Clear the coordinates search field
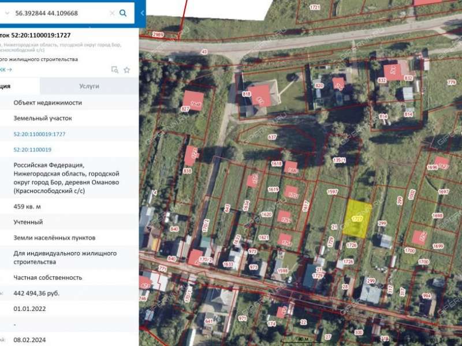The height and width of the screenshot is (346, 462). click(111, 13)
